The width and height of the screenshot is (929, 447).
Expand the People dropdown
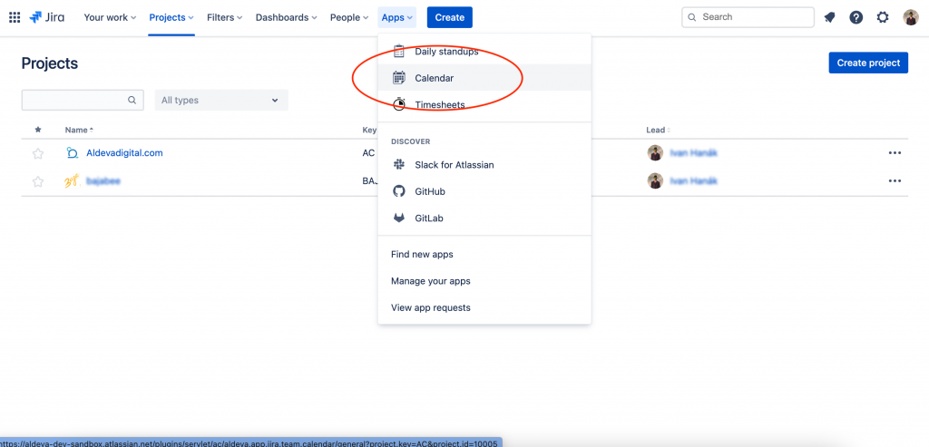point(349,17)
